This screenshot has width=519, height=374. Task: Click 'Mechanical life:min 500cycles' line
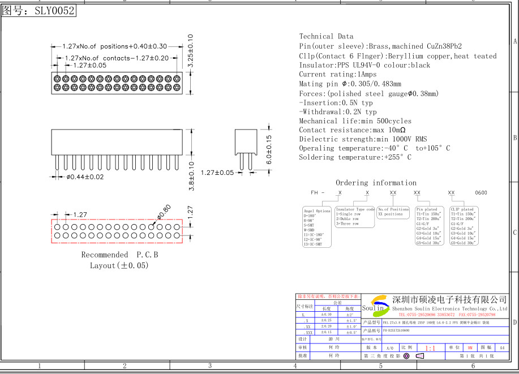pos(355,121)
